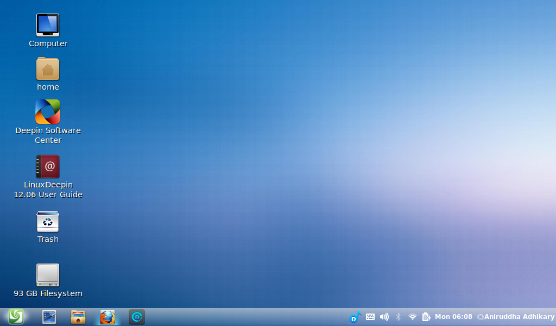This screenshot has height=326, width=556.
Task: Open the keyboard input method indicator
Action: [370, 317]
